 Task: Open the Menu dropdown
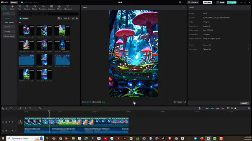14,2
